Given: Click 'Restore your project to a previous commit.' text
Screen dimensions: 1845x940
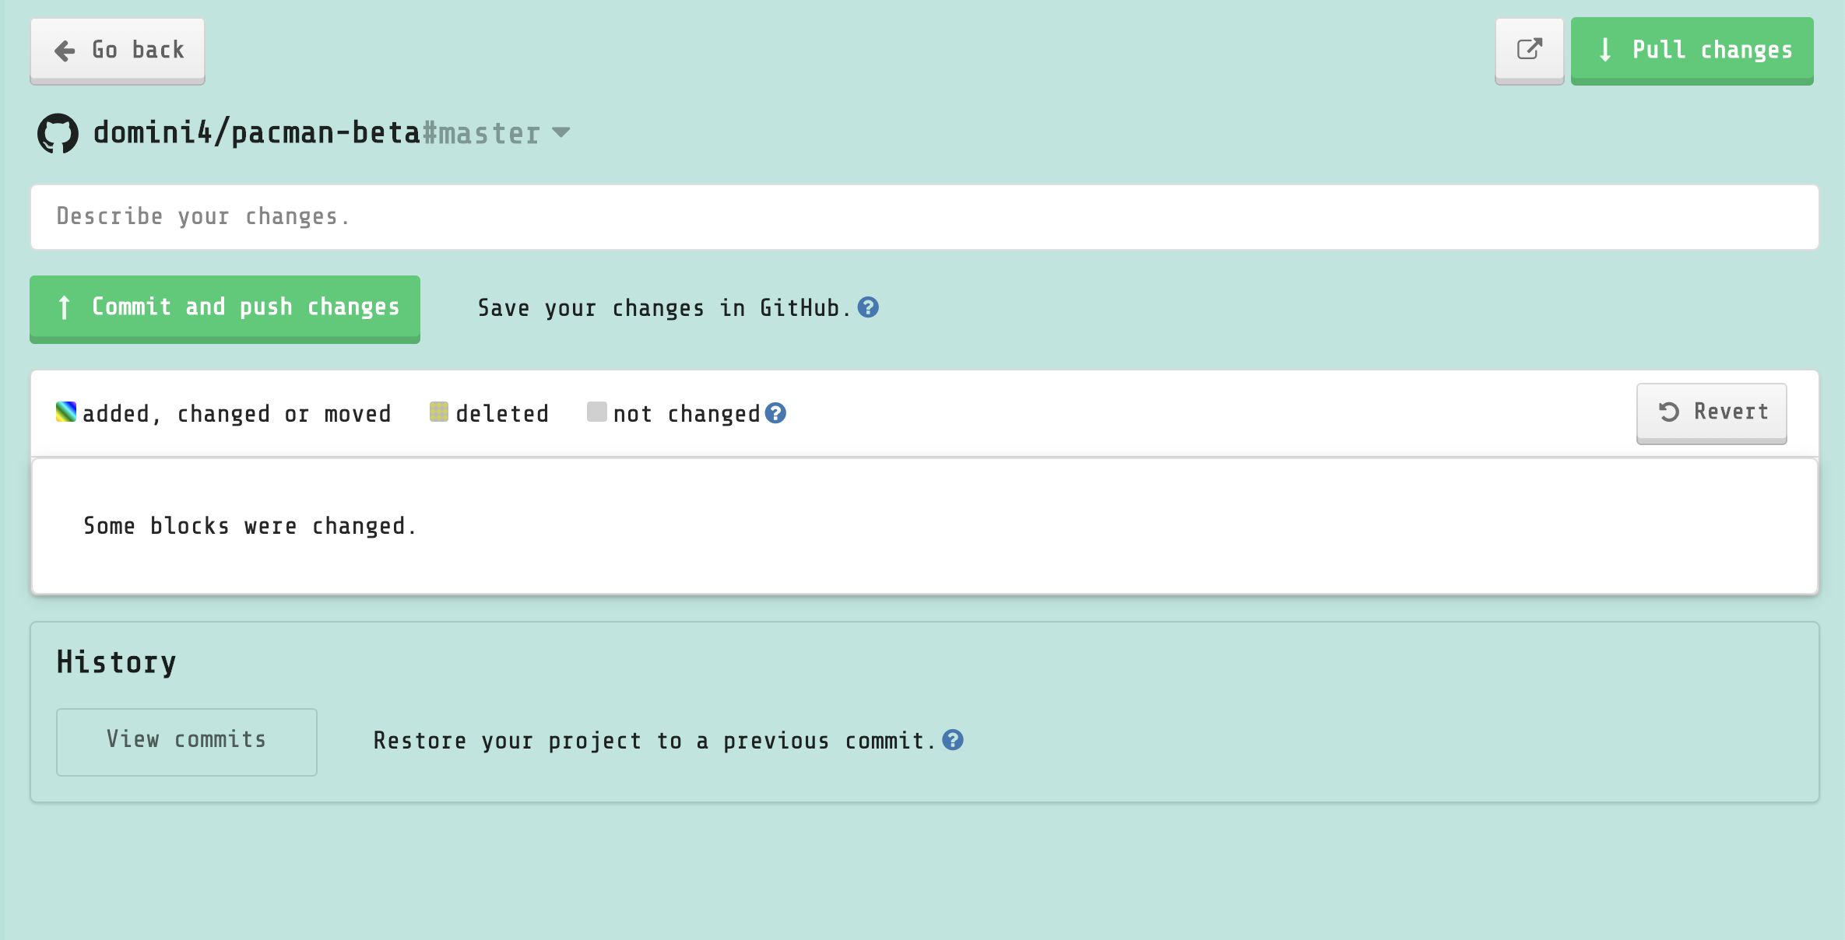Looking at the screenshot, I should click(x=654, y=741).
